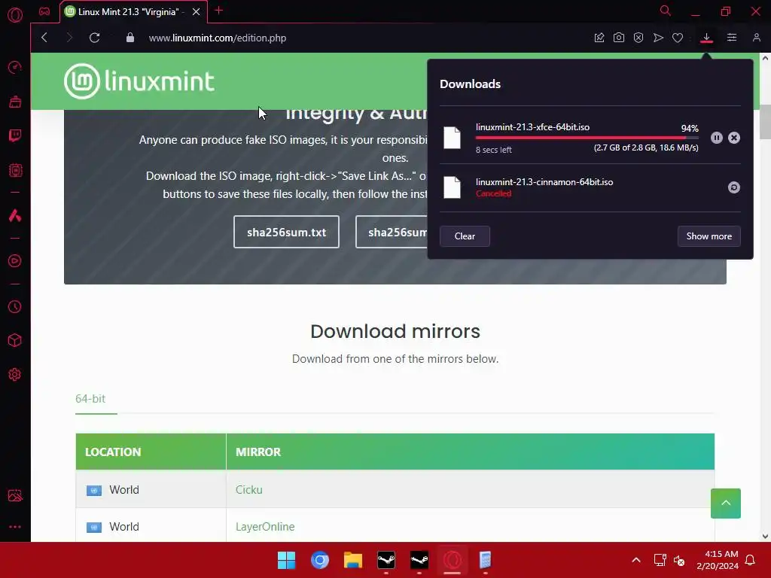Open the LayerOnline mirror link
Screen dimensions: 771x578
click(x=265, y=526)
